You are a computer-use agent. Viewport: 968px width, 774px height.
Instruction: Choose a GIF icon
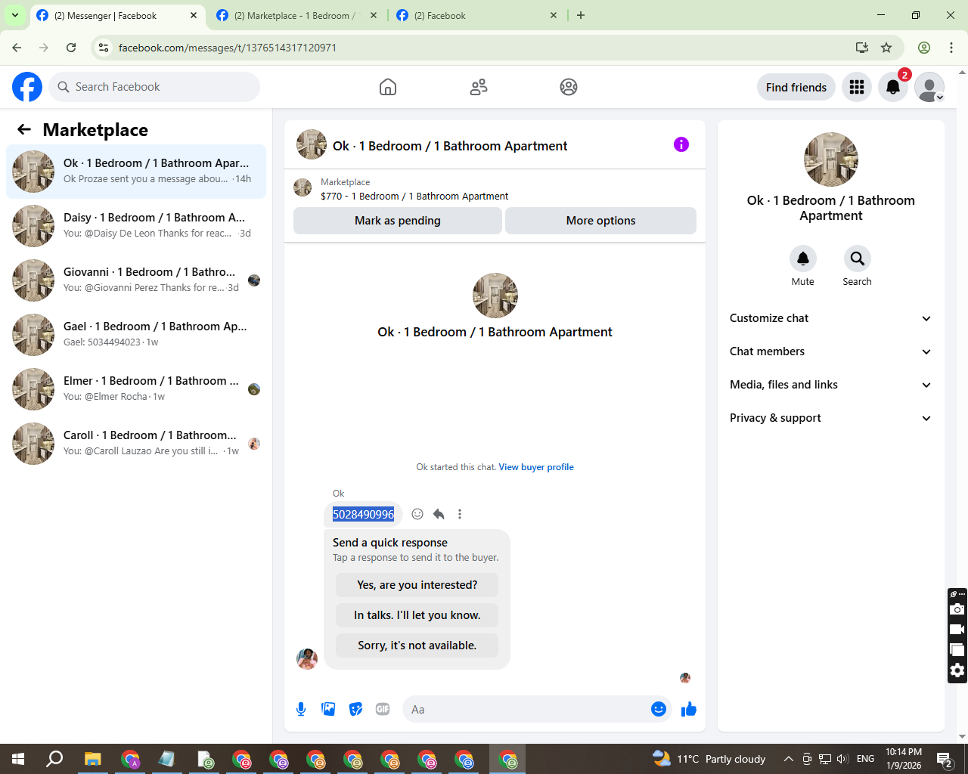click(x=383, y=709)
